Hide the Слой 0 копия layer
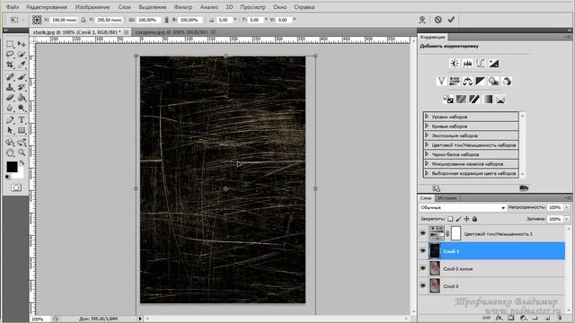The height and width of the screenshot is (323, 575). click(x=423, y=268)
